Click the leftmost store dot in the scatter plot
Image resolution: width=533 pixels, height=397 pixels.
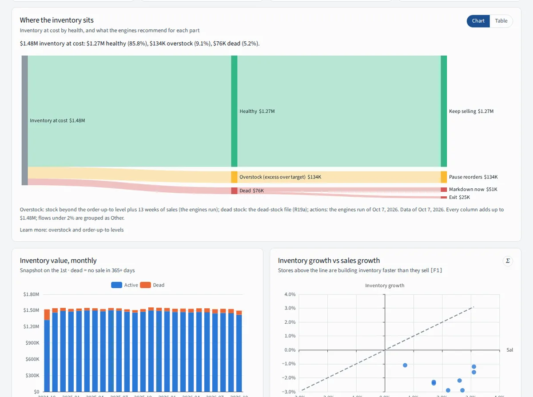point(405,365)
